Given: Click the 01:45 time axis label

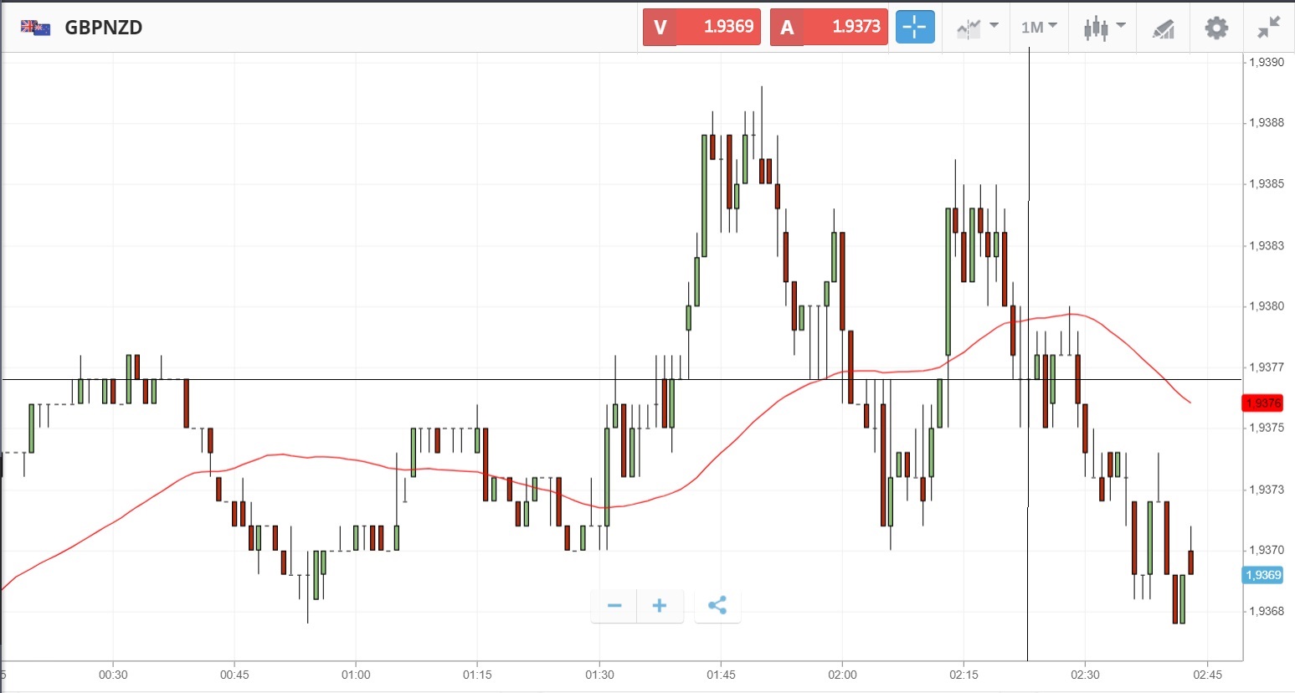Looking at the screenshot, I should pyautogui.click(x=721, y=675).
